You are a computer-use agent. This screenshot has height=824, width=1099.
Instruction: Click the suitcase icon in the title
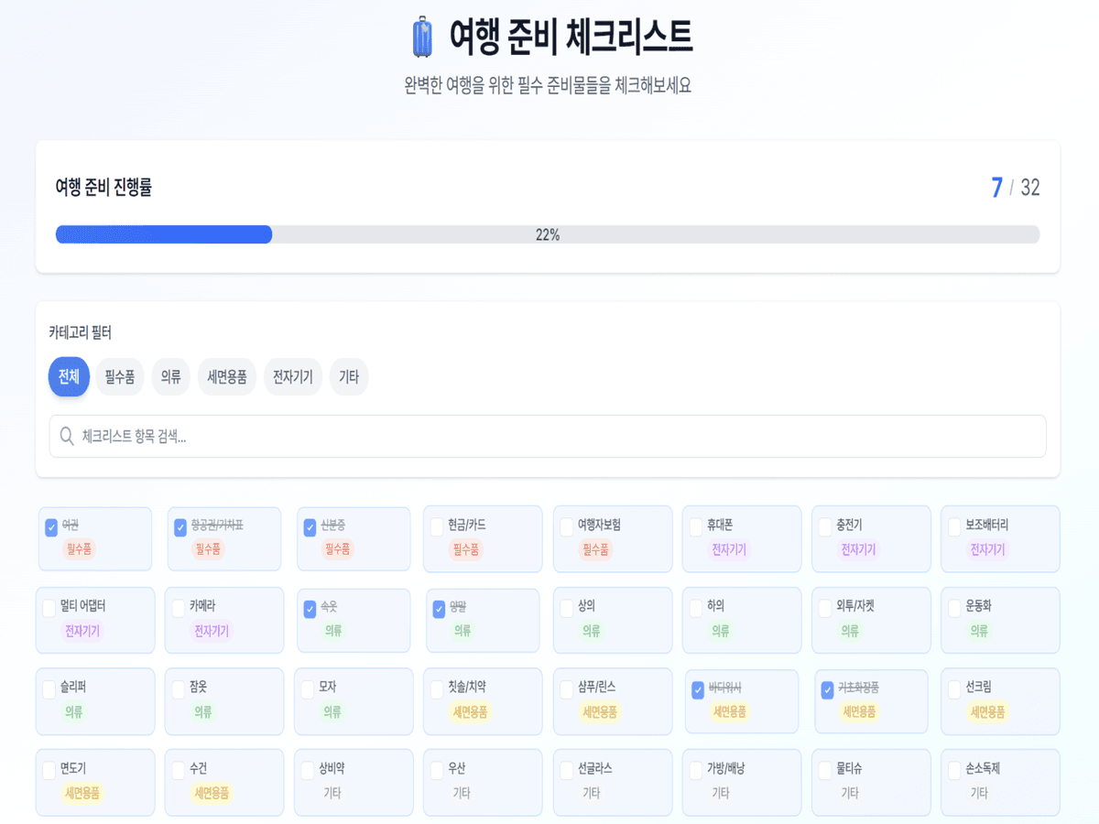[x=422, y=37]
